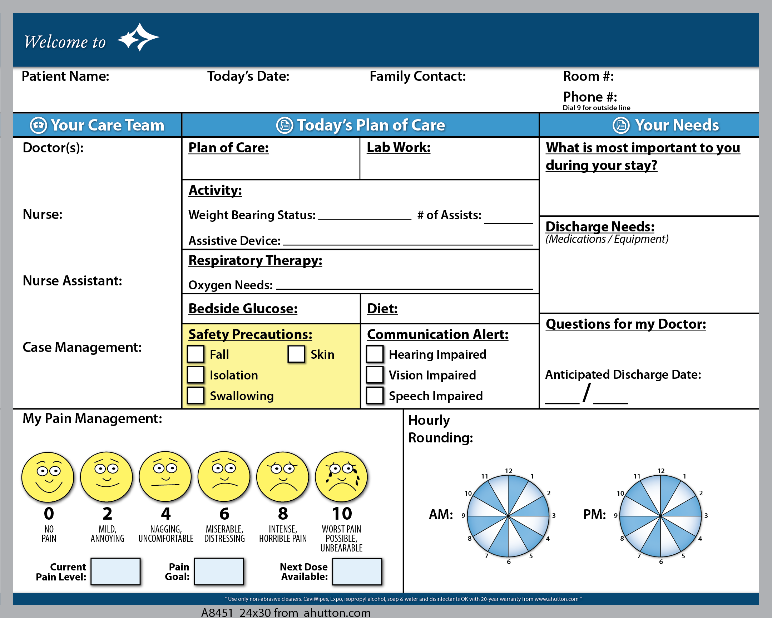Click the Respiratory Therapy heading
The image size is (772, 618).
pyautogui.click(x=255, y=260)
